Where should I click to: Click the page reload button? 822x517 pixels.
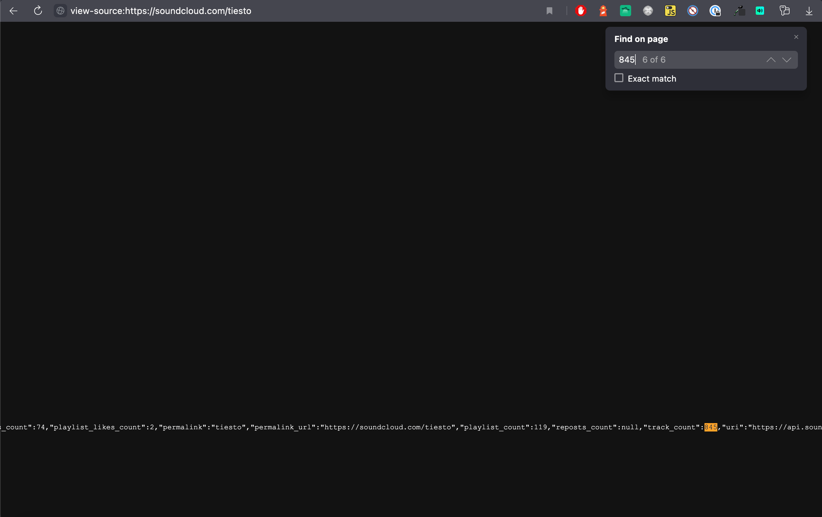click(38, 11)
